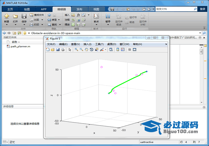This screenshot has width=209, height=146.
Task: Toggle the Zoom Out tool
Action: (82, 50)
